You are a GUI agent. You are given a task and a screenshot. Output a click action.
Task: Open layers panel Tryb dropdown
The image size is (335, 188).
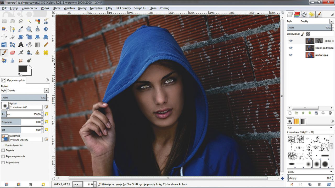(x=332, y=21)
